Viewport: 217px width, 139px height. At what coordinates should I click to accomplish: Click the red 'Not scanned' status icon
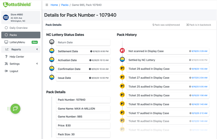[x=122, y=51]
